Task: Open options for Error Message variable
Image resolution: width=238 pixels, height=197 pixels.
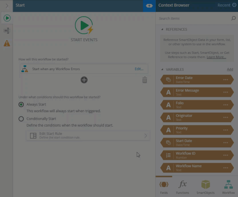Action: point(225,92)
